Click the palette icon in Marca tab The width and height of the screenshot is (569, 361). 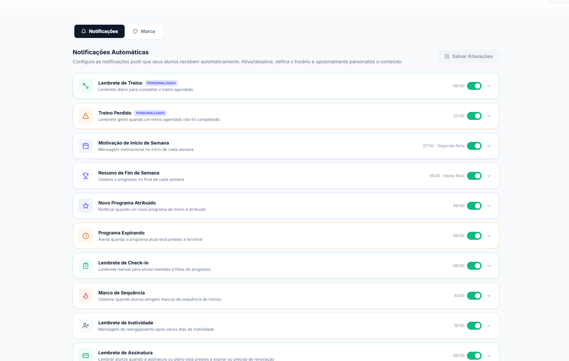(135, 31)
